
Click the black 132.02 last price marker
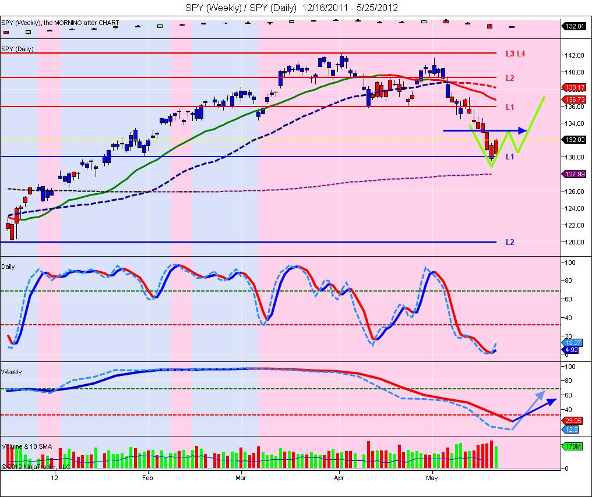pos(575,140)
